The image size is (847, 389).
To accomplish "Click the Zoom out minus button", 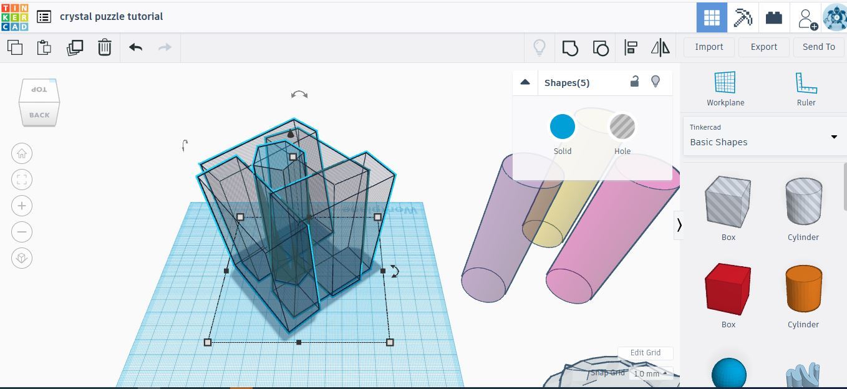I will click(22, 232).
